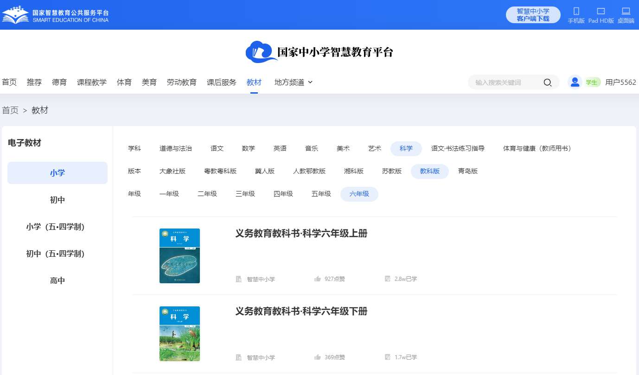Filter subject by 体育与健康（教师用书）
639x375 pixels.
(x=538, y=149)
